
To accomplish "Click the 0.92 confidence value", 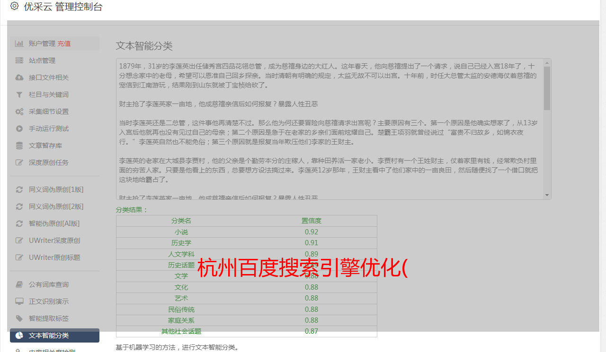I will pos(312,232).
